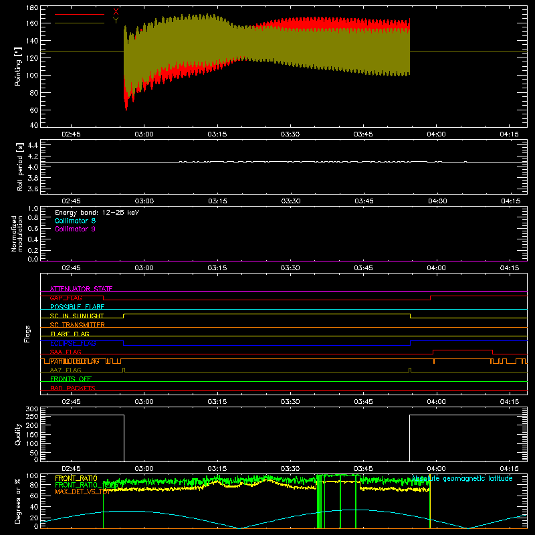
Task: Click the 'Quality' axis title
Action: tap(18, 434)
